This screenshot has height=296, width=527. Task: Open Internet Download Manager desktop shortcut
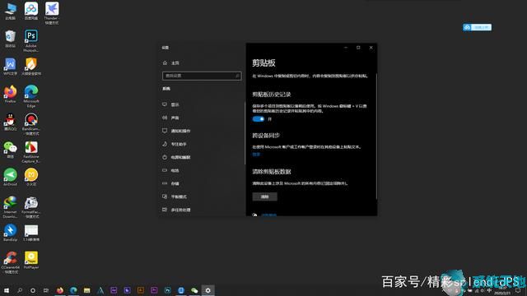pyautogui.click(x=11, y=207)
